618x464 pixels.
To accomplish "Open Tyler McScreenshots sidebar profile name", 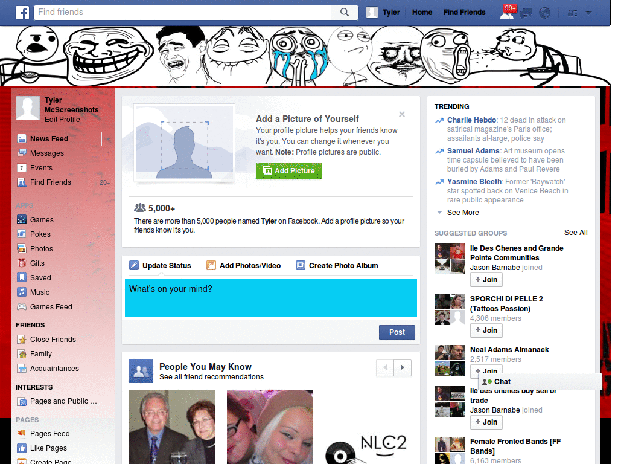I will [71, 105].
